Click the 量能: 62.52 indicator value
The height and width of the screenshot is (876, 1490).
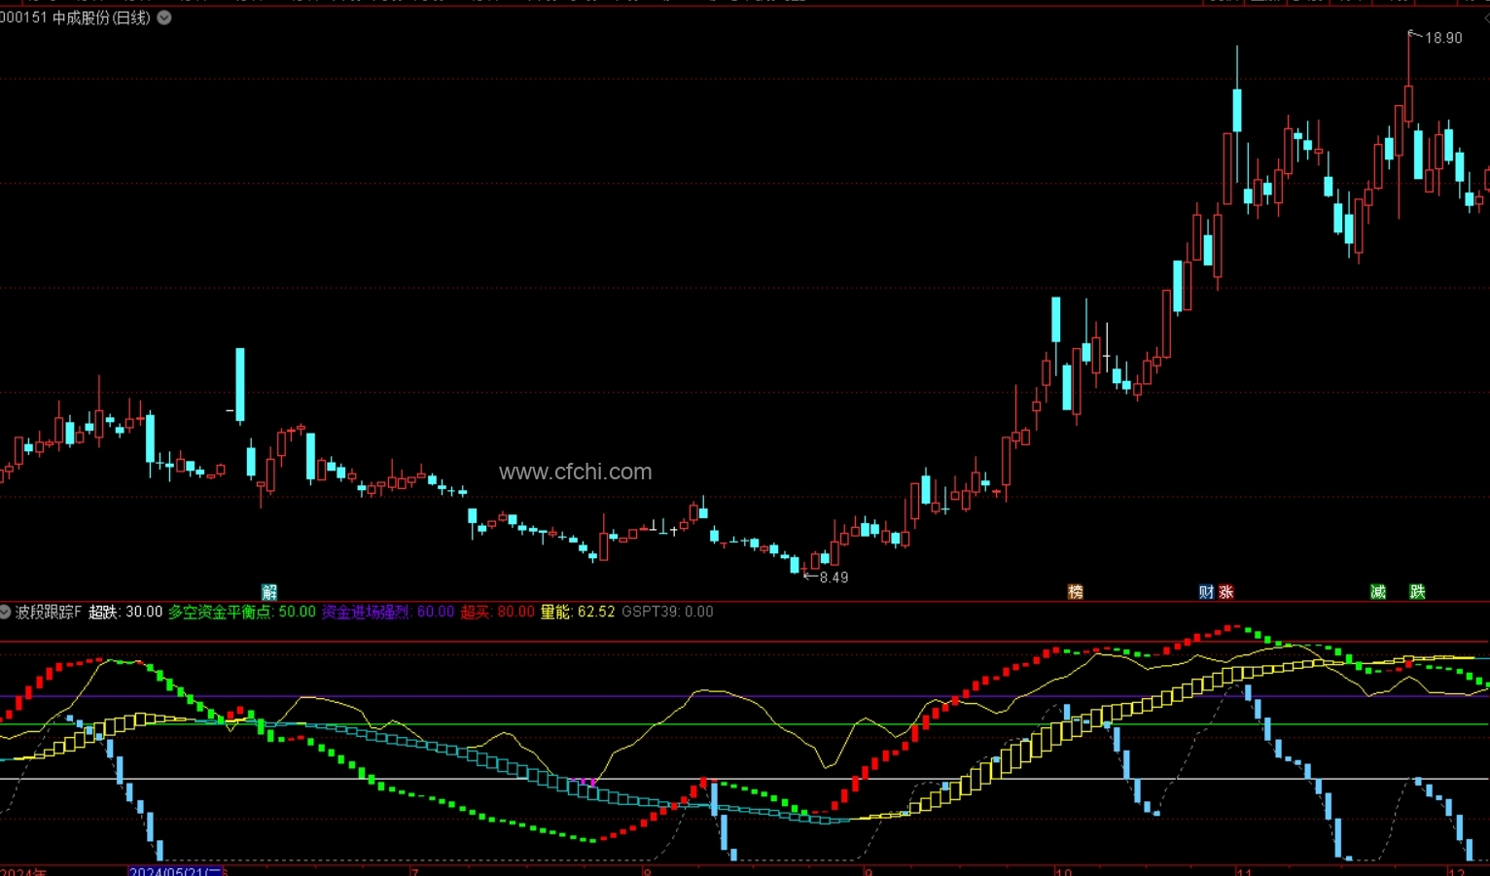(578, 612)
